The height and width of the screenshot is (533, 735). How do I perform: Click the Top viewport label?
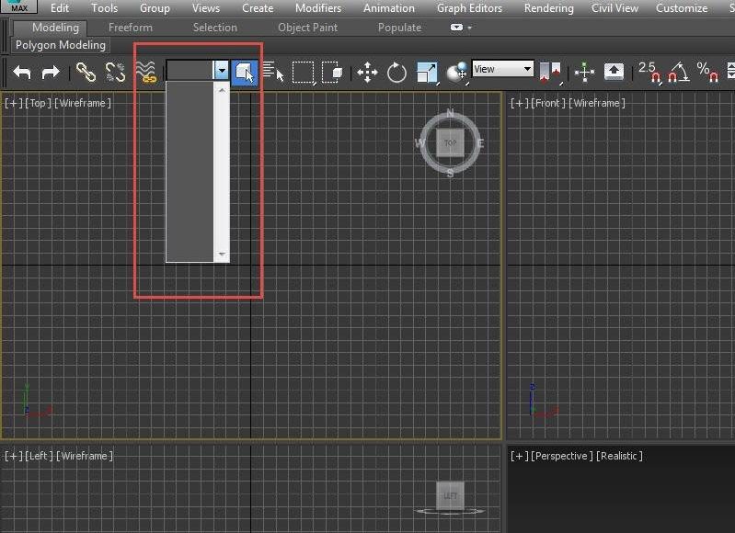38,103
